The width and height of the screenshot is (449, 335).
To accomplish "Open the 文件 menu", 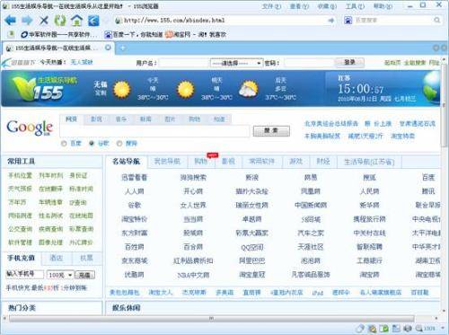I will [x=271, y=6].
